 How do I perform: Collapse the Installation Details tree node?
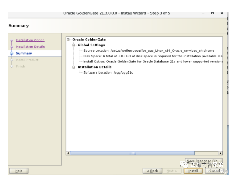(x=74, y=67)
